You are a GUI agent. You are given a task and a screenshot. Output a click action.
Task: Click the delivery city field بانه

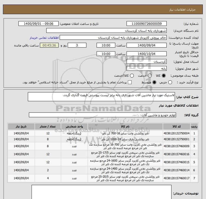point(147,68)
